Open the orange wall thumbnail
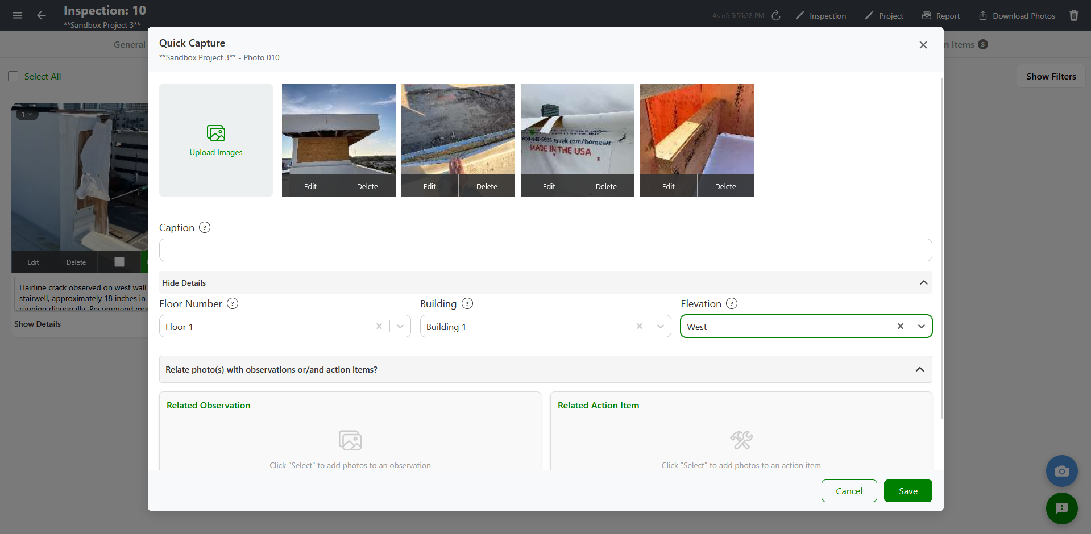Screen dimensions: 1091x534 pyautogui.click(x=697, y=129)
